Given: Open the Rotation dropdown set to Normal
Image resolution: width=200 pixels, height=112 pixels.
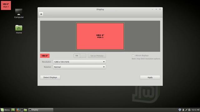Looking at the screenshot, I should (79, 67).
